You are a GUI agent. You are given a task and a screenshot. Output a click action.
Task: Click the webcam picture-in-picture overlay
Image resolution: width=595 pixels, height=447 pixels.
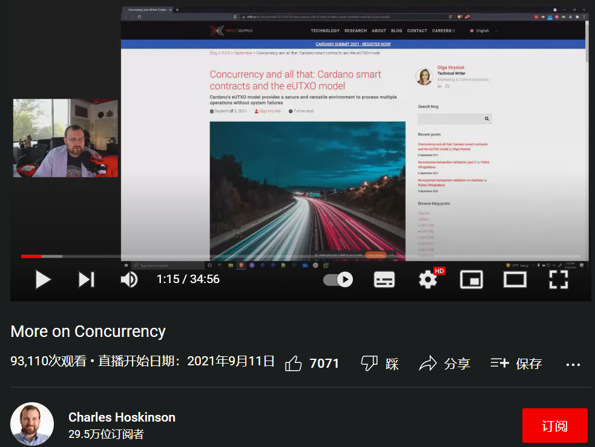click(65, 138)
